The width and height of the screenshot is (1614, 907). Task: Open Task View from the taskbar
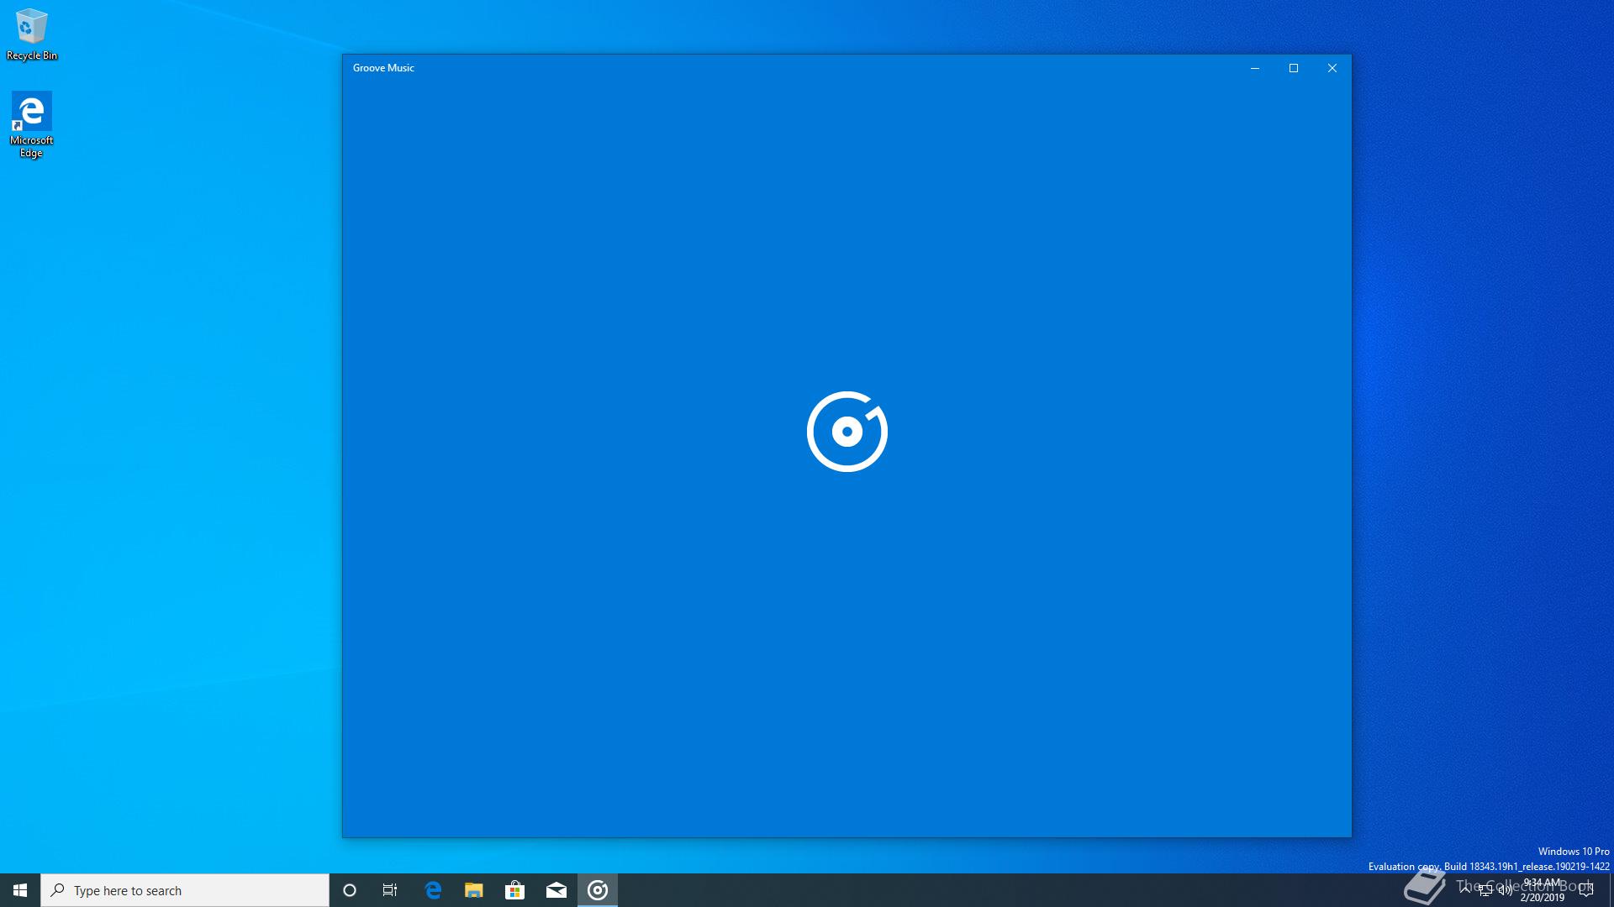[390, 890]
